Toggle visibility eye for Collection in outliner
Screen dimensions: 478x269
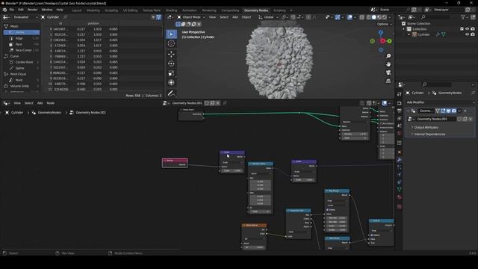pos(467,29)
